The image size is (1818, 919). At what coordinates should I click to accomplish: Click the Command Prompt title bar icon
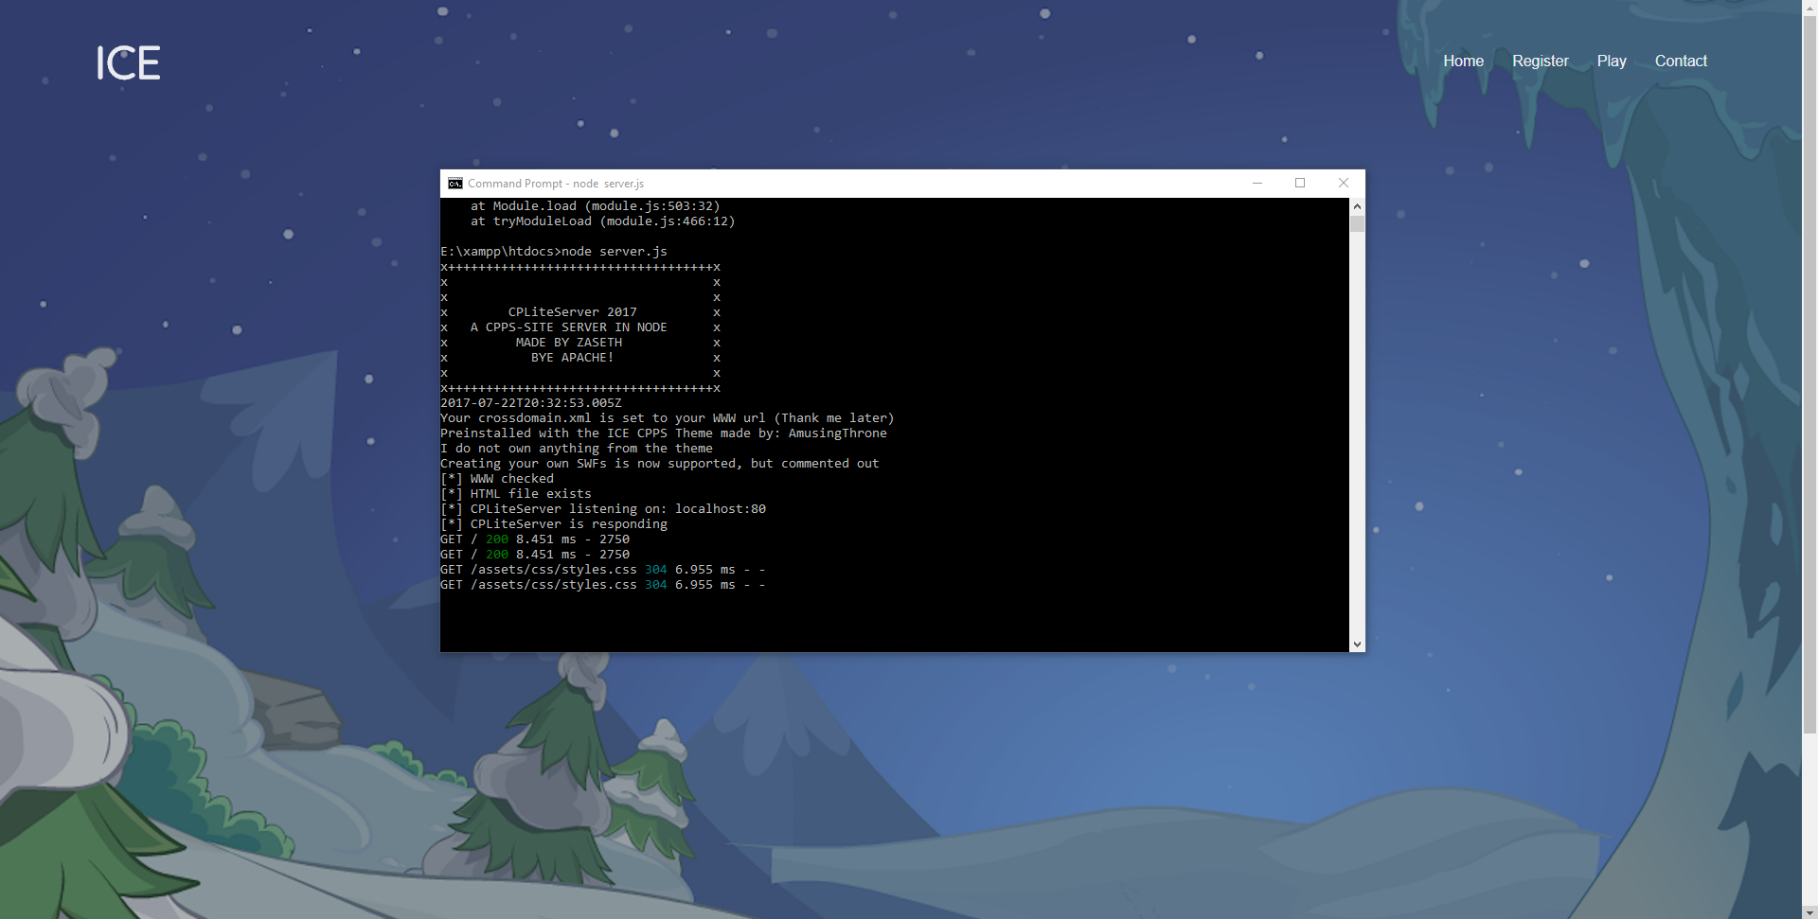click(x=455, y=184)
